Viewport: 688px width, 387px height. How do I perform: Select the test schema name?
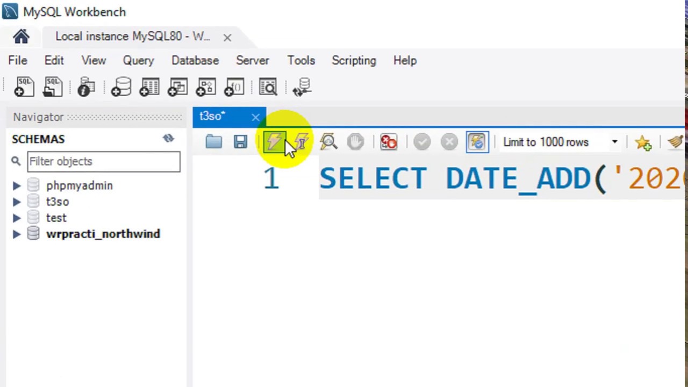56,218
